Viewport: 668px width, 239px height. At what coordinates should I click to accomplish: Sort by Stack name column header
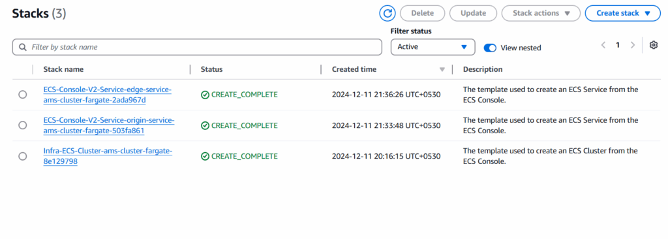pos(63,69)
